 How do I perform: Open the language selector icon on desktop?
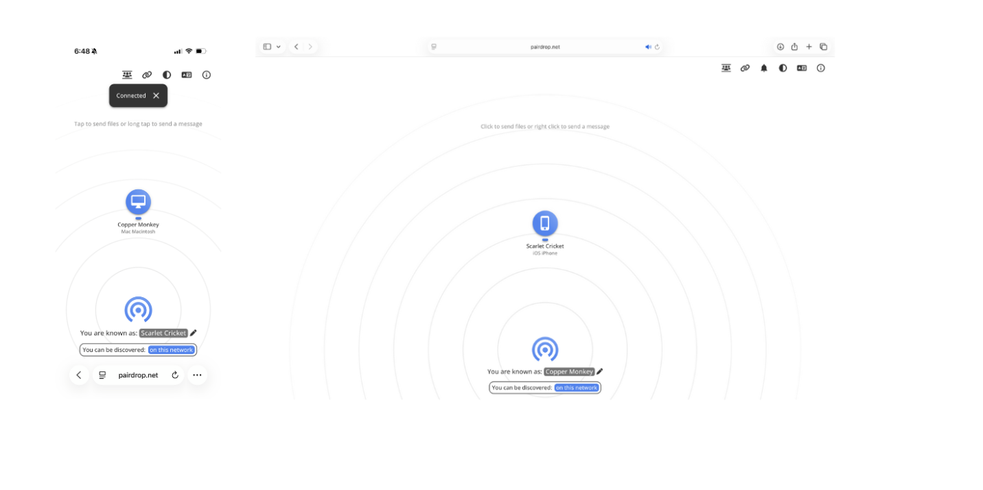802,68
